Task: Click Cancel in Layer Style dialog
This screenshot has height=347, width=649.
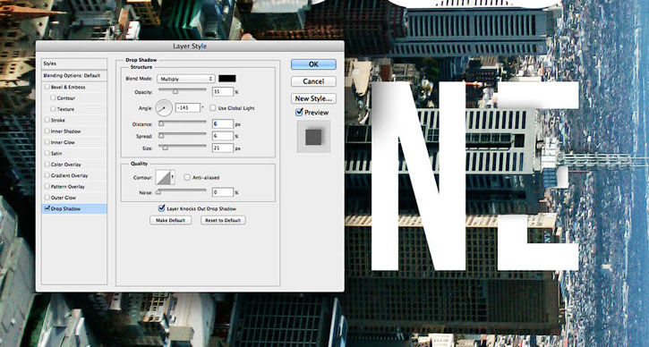Action: point(313,81)
